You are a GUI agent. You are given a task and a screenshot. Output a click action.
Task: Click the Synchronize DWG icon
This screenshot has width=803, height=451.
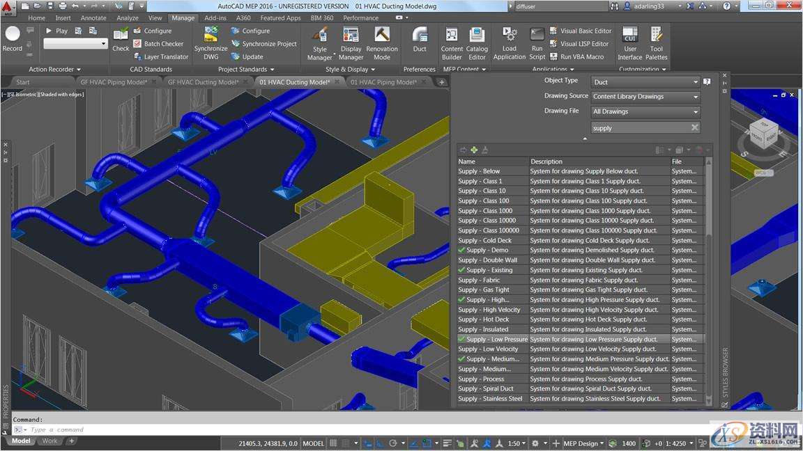click(x=211, y=36)
